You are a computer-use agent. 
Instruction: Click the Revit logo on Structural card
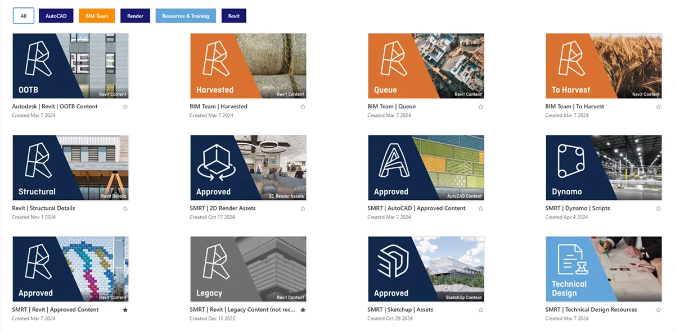tap(38, 162)
